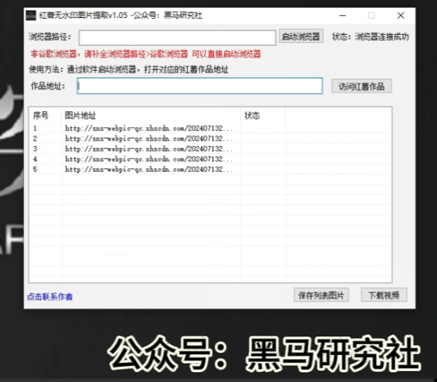Screen dimensions: 437x382
Task: Click the 下载视频 button
Action: (x=384, y=295)
